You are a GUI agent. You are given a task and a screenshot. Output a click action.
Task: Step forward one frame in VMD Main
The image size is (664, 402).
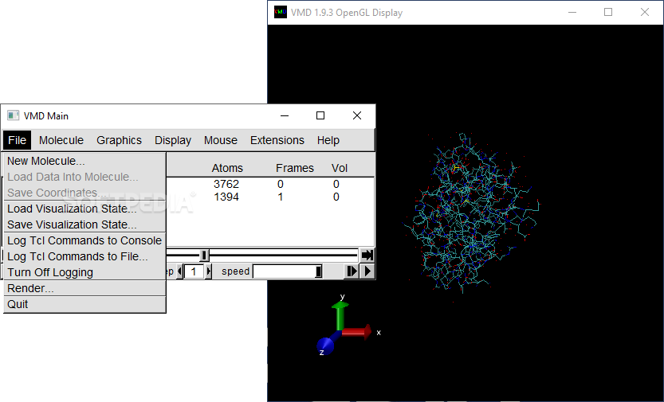click(x=352, y=271)
